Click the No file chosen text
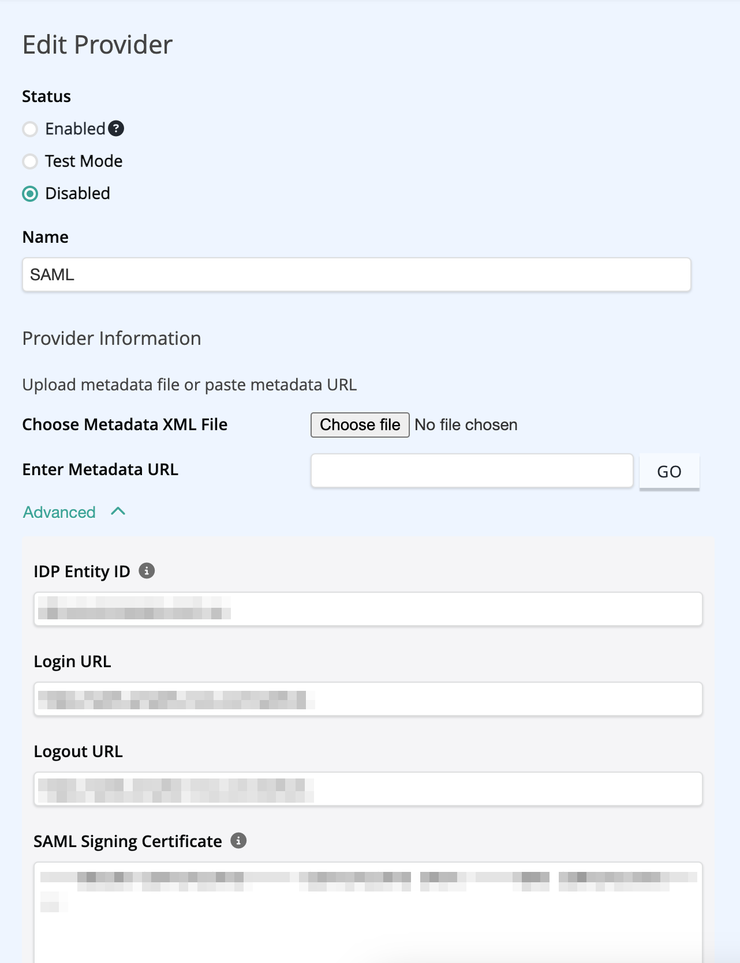The width and height of the screenshot is (740, 963). (x=466, y=425)
